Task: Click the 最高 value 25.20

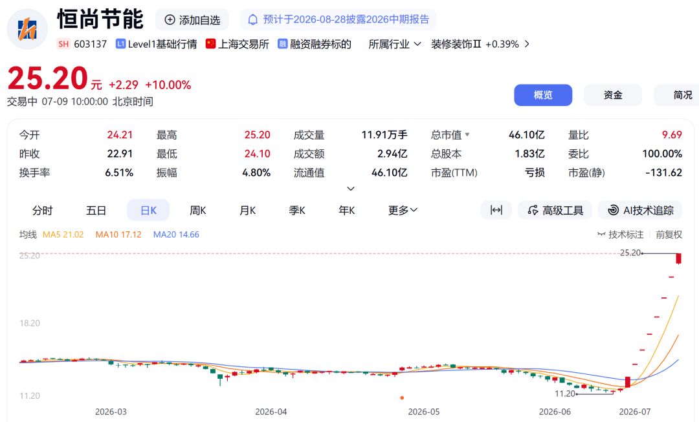Action: coord(257,135)
